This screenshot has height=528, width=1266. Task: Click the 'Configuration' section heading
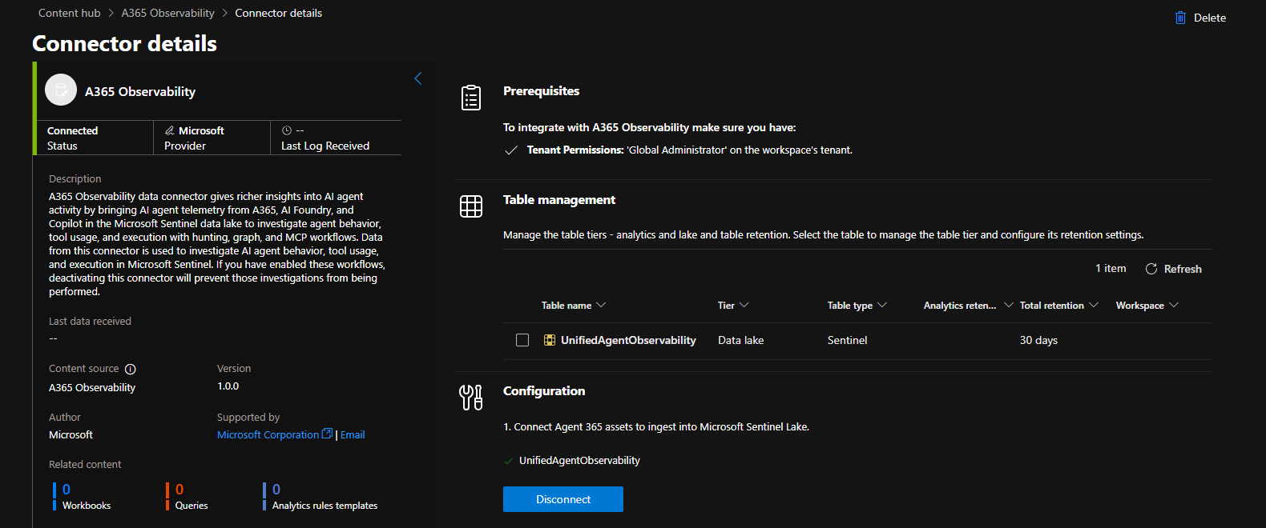coord(544,390)
